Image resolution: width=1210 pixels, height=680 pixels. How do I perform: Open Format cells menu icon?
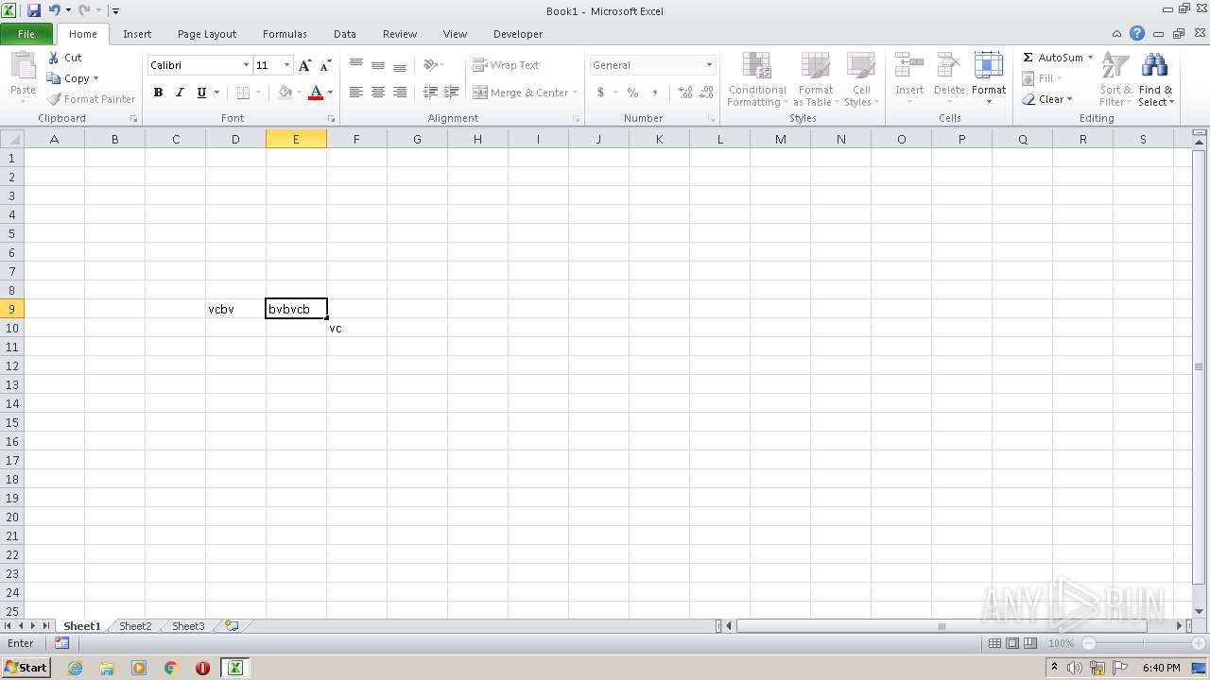[989, 66]
